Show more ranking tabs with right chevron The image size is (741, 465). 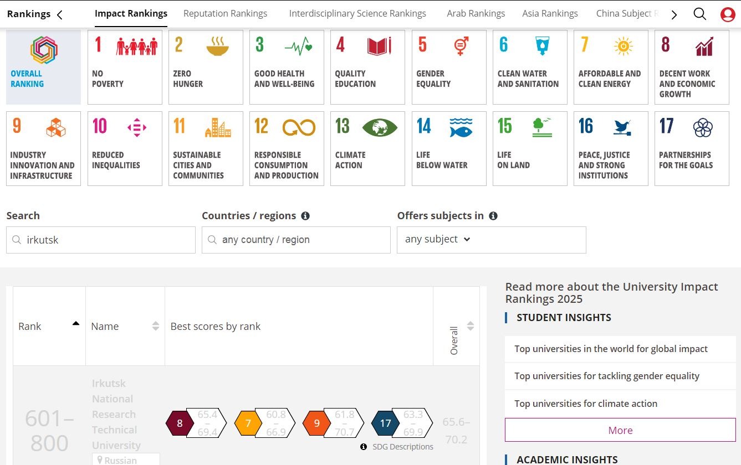[674, 15]
